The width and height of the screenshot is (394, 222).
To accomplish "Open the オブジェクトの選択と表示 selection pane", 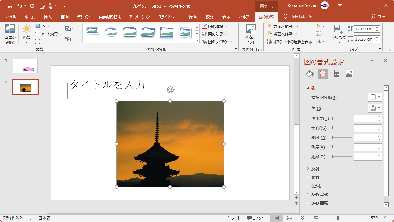I will pos(290,42).
